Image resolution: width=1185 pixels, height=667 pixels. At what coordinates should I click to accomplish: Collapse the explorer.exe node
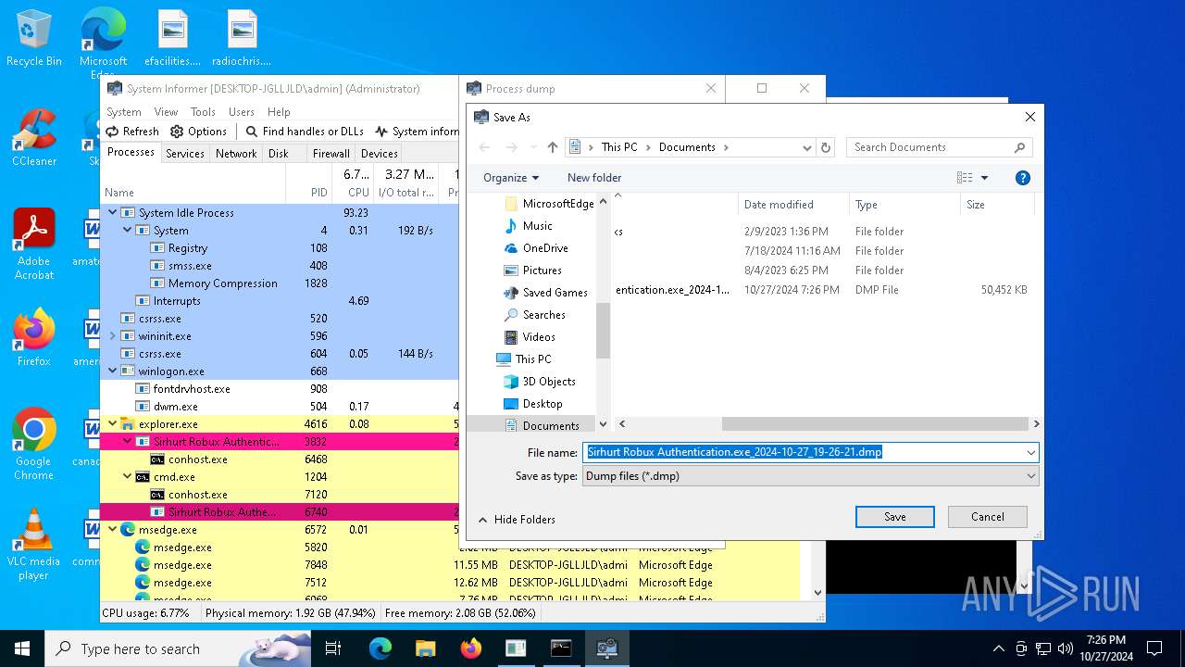(113, 424)
